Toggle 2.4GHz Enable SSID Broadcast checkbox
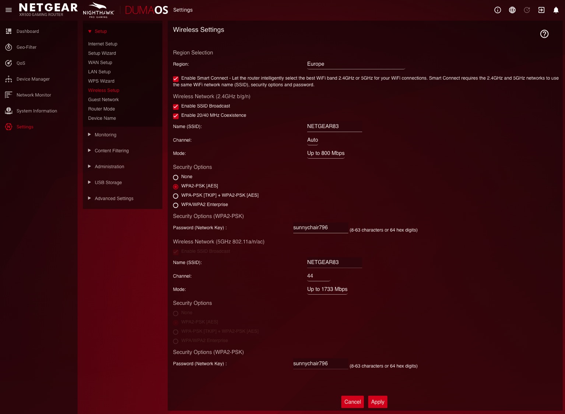 (176, 107)
